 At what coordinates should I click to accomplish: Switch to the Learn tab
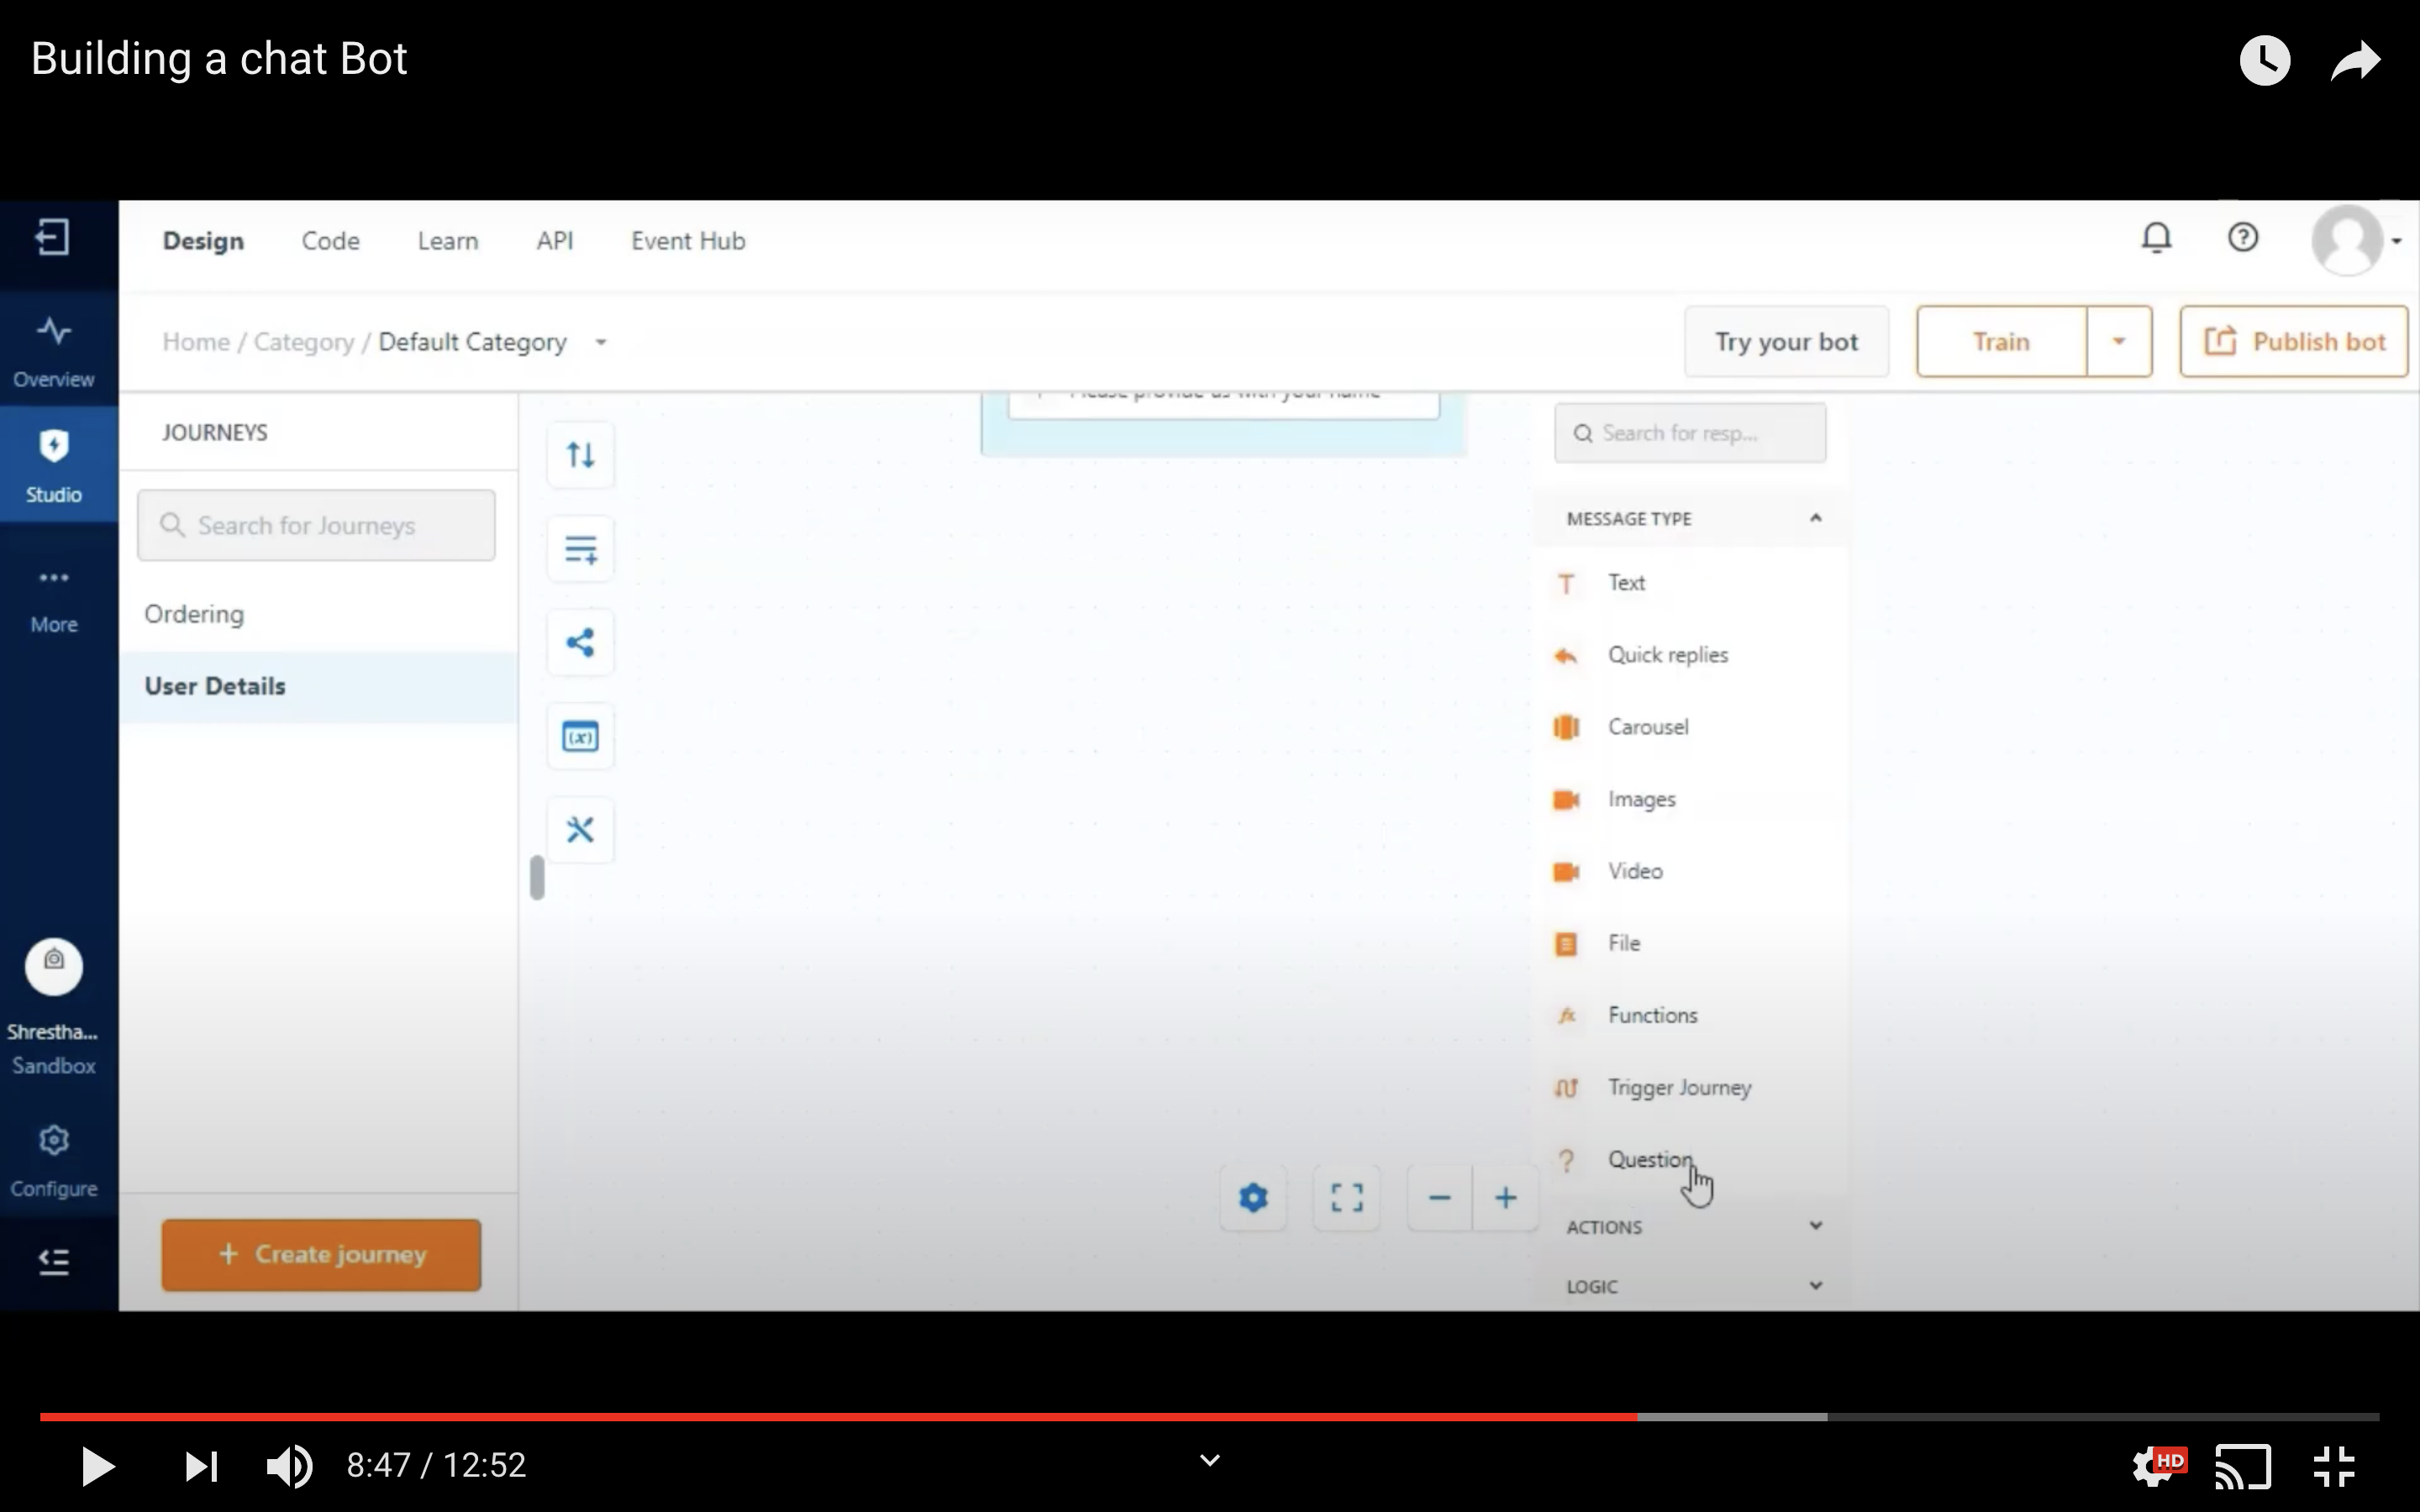pyautogui.click(x=448, y=241)
